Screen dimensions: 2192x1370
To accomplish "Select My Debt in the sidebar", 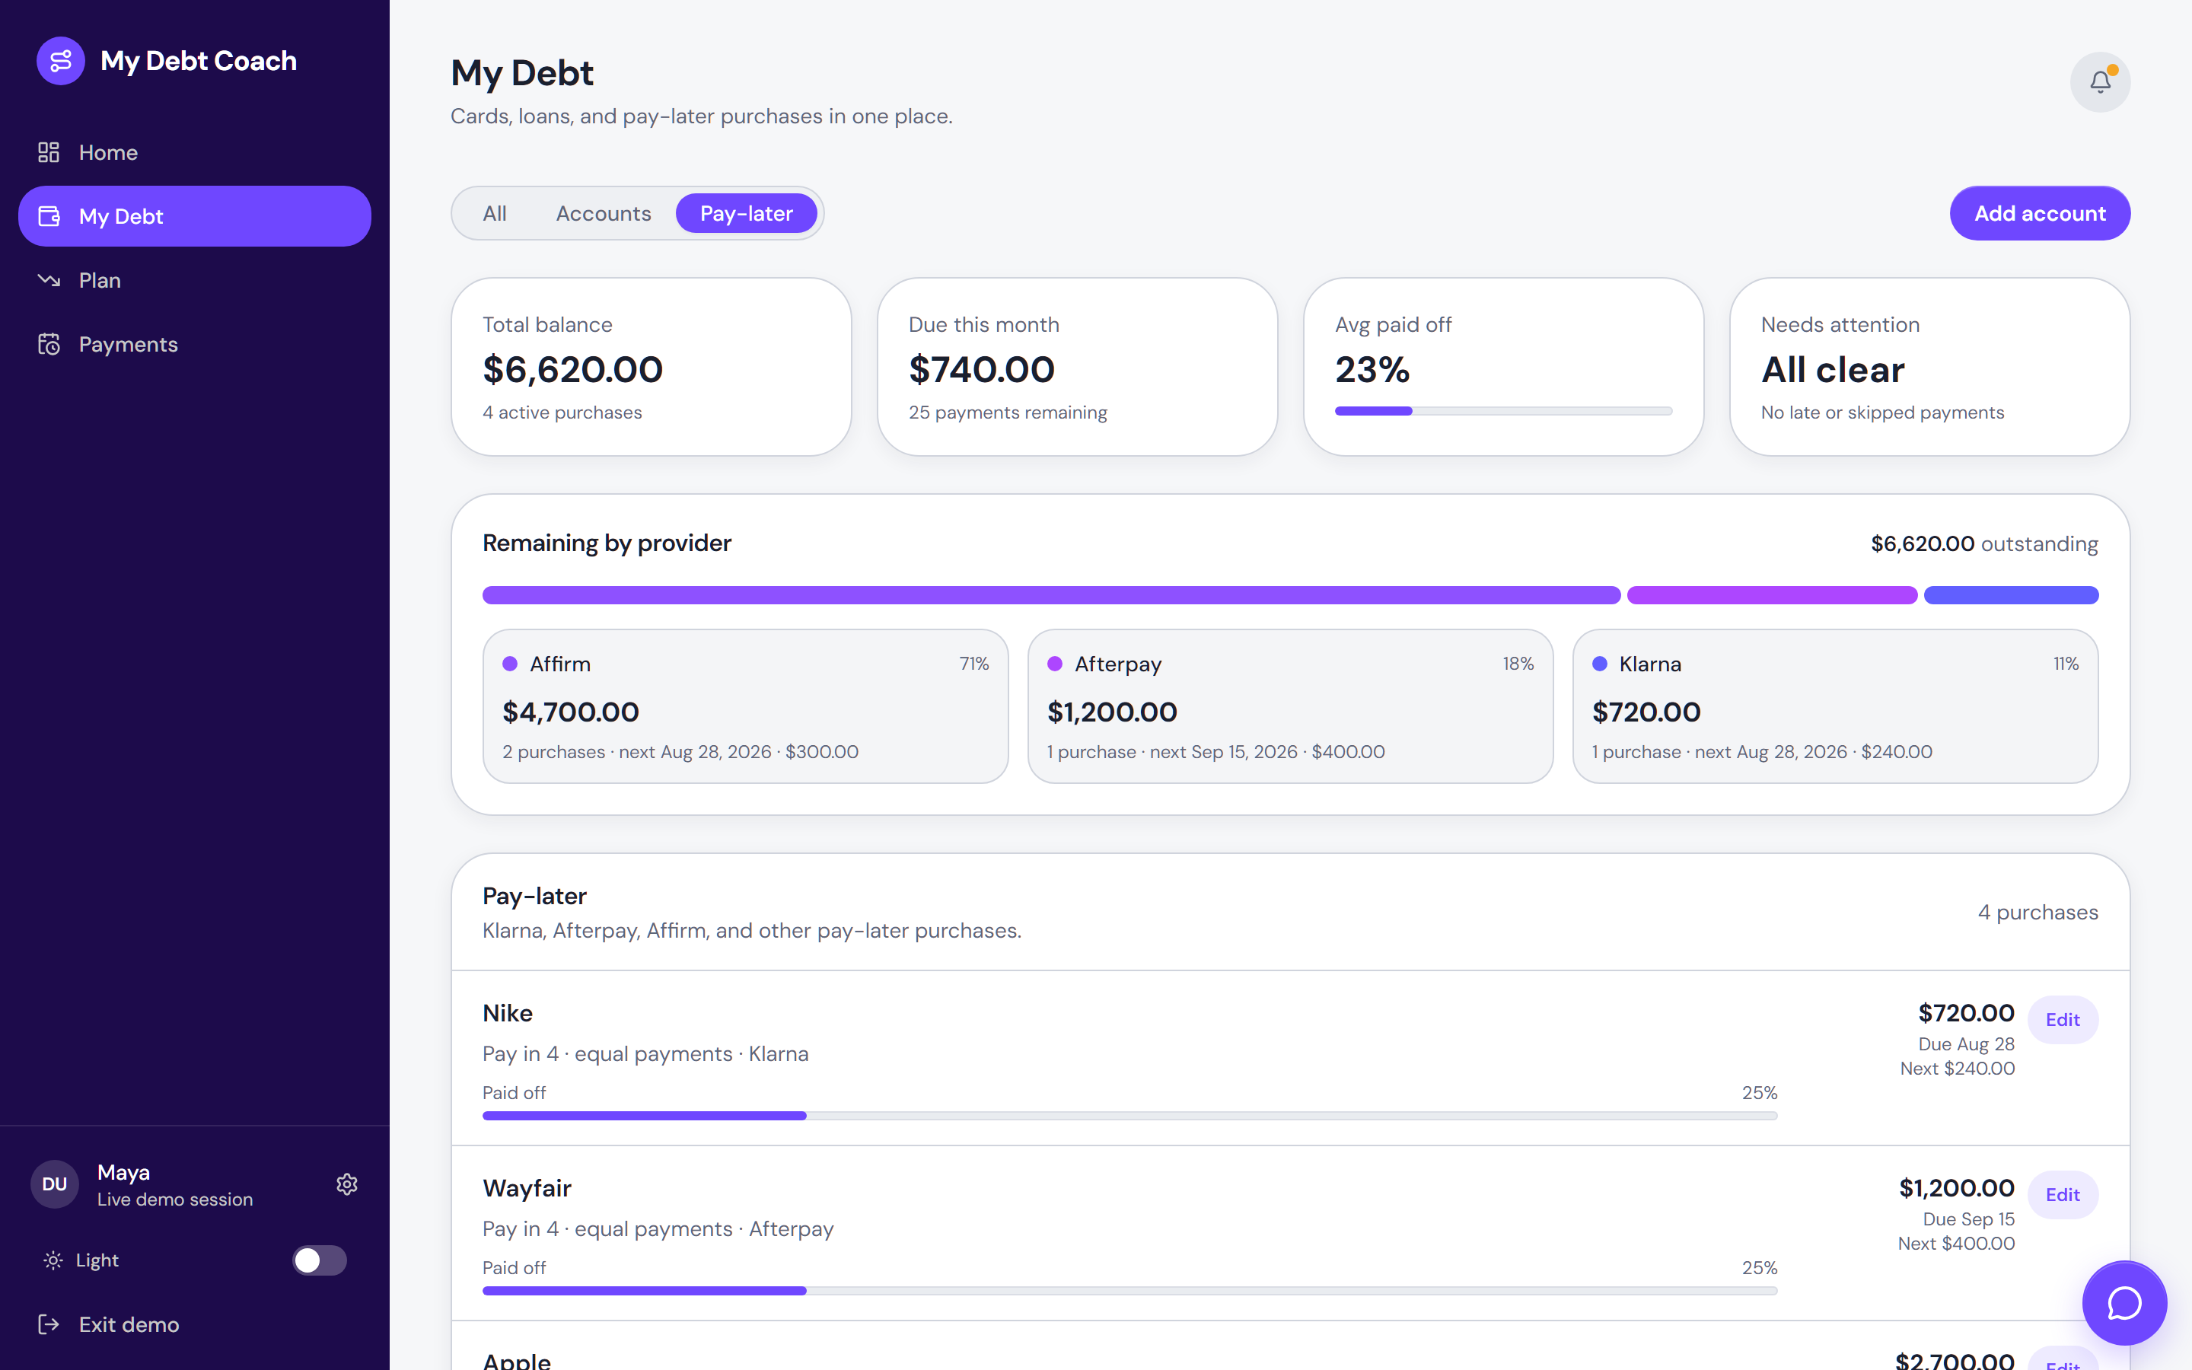I will click(x=195, y=217).
